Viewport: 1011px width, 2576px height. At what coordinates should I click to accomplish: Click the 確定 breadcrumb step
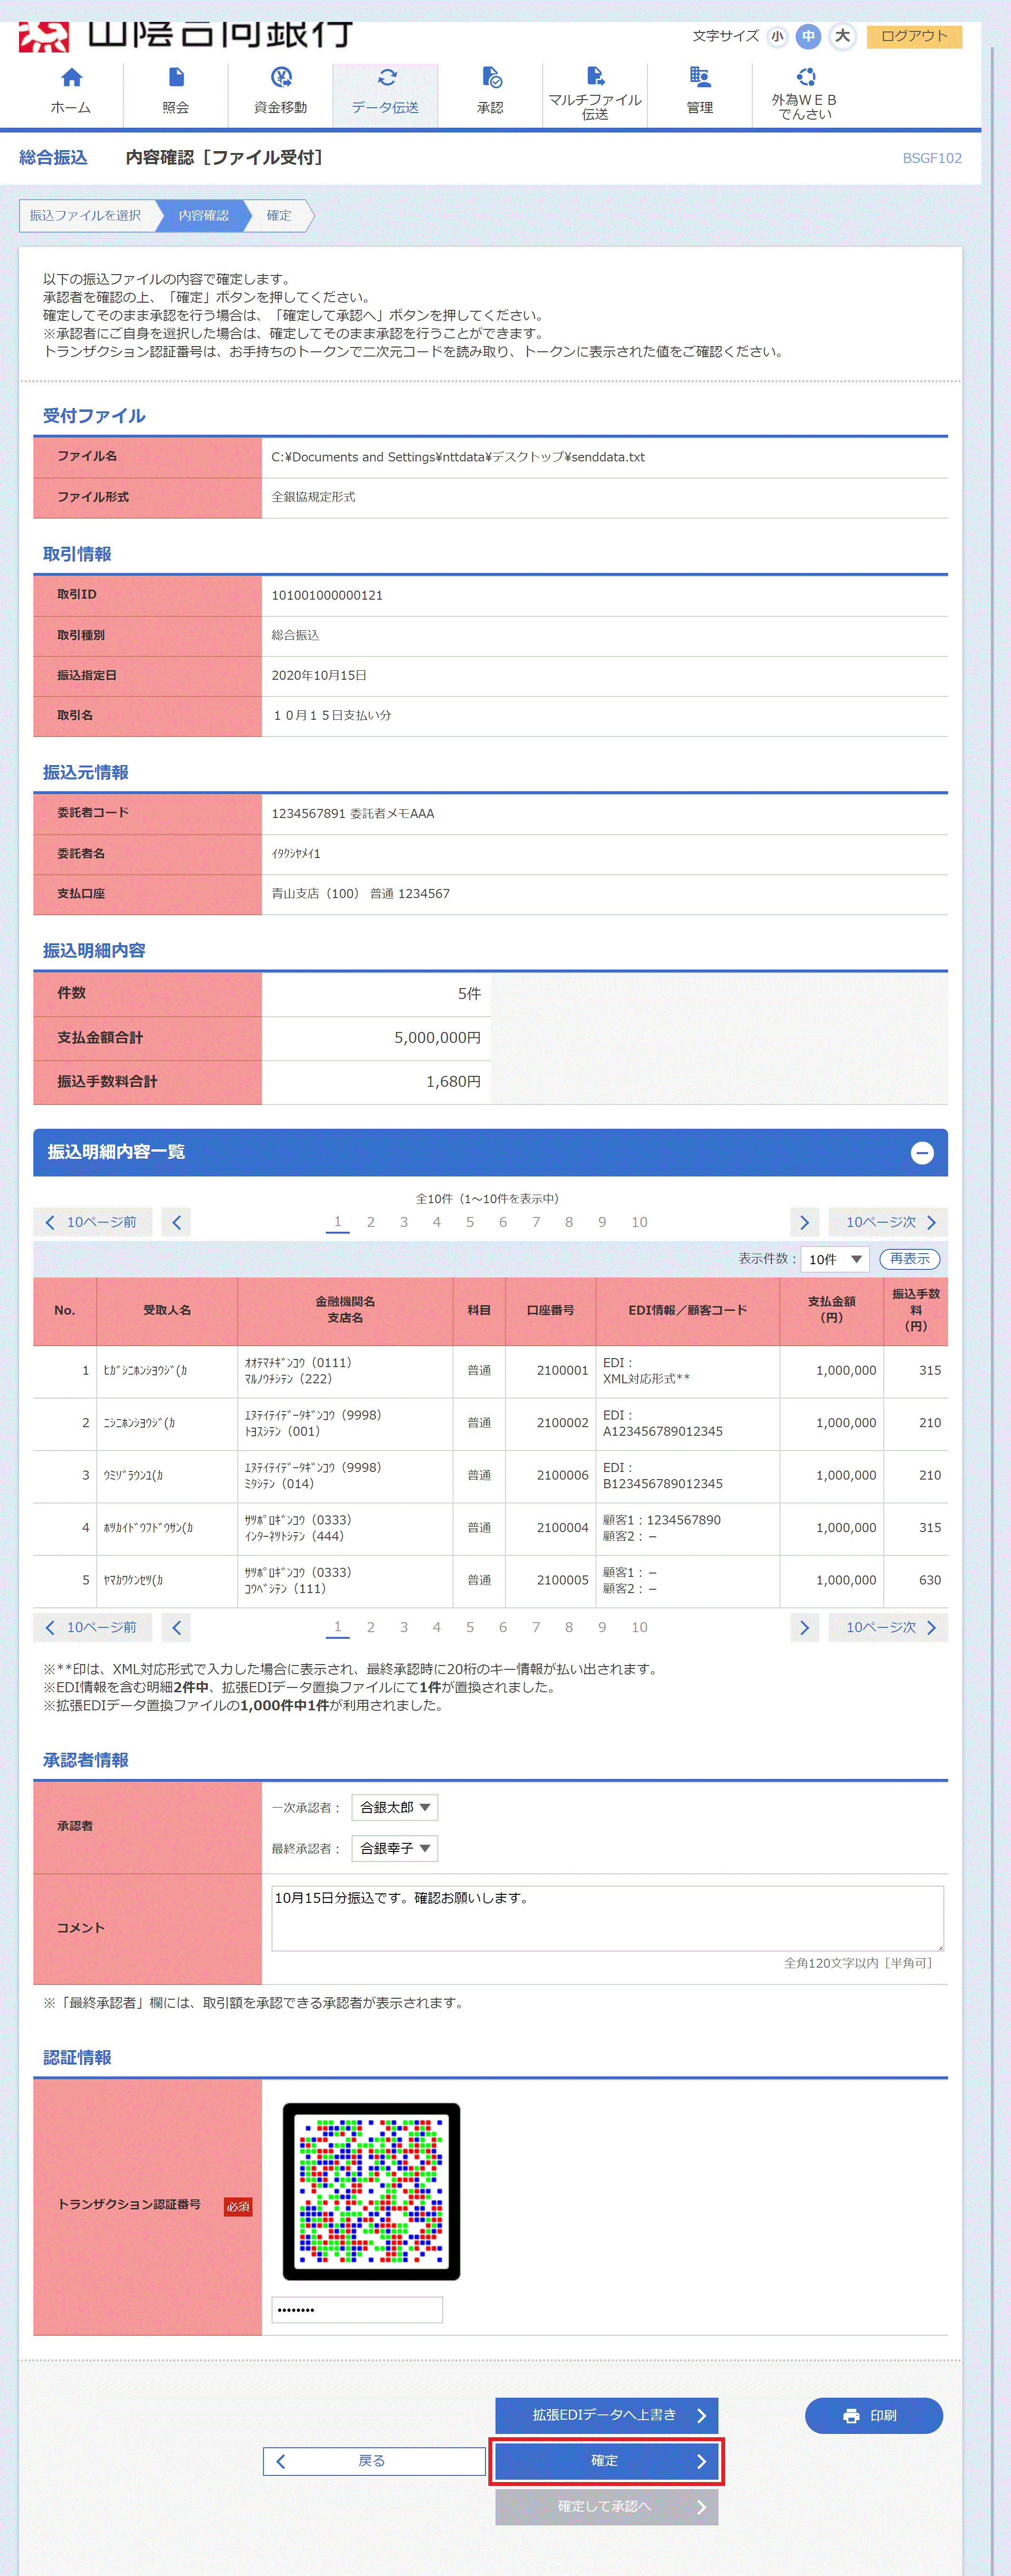pyautogui.click(x=280, y=215)
